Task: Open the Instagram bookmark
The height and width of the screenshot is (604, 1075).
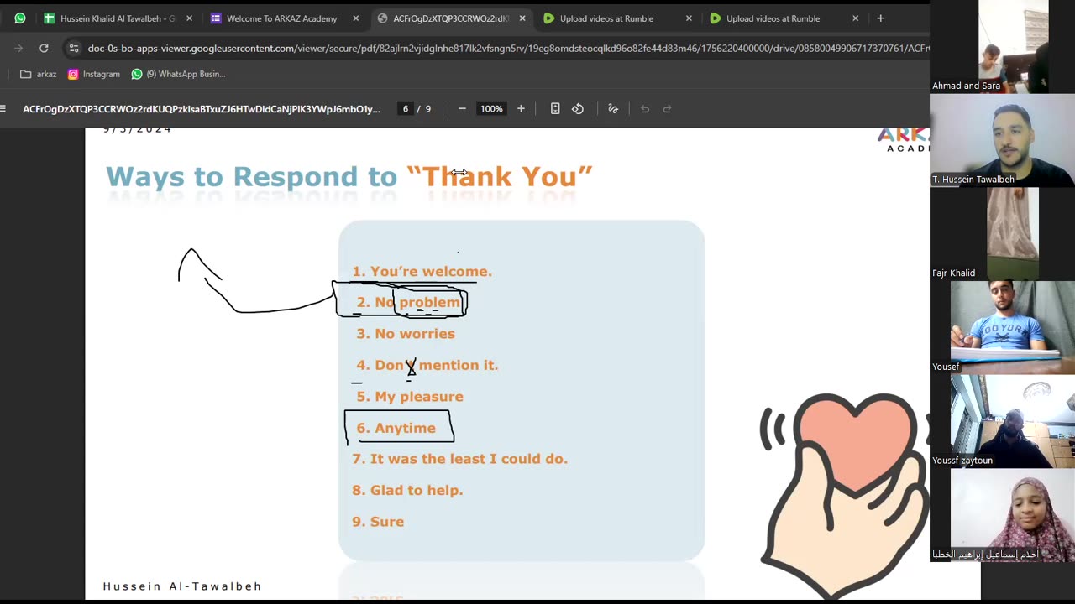Action: click(93, 74)
